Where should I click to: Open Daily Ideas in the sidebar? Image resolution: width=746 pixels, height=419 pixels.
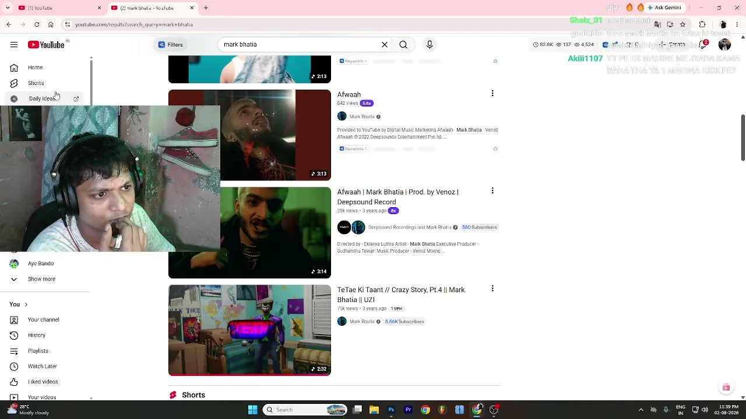(x=45, y=98)
